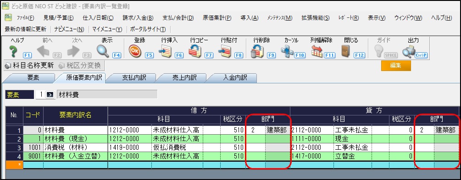Click the 登録 (F5) OK icon
The height and width of the screenshot is (180, 461).
[x=135, y=52]
